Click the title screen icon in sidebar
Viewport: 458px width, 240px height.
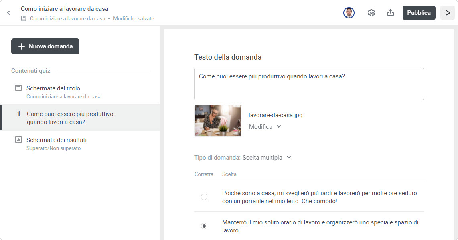click(18, 88)
